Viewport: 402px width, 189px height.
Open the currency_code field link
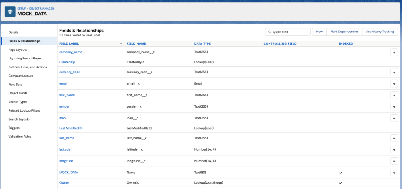[x=69, y=72]
